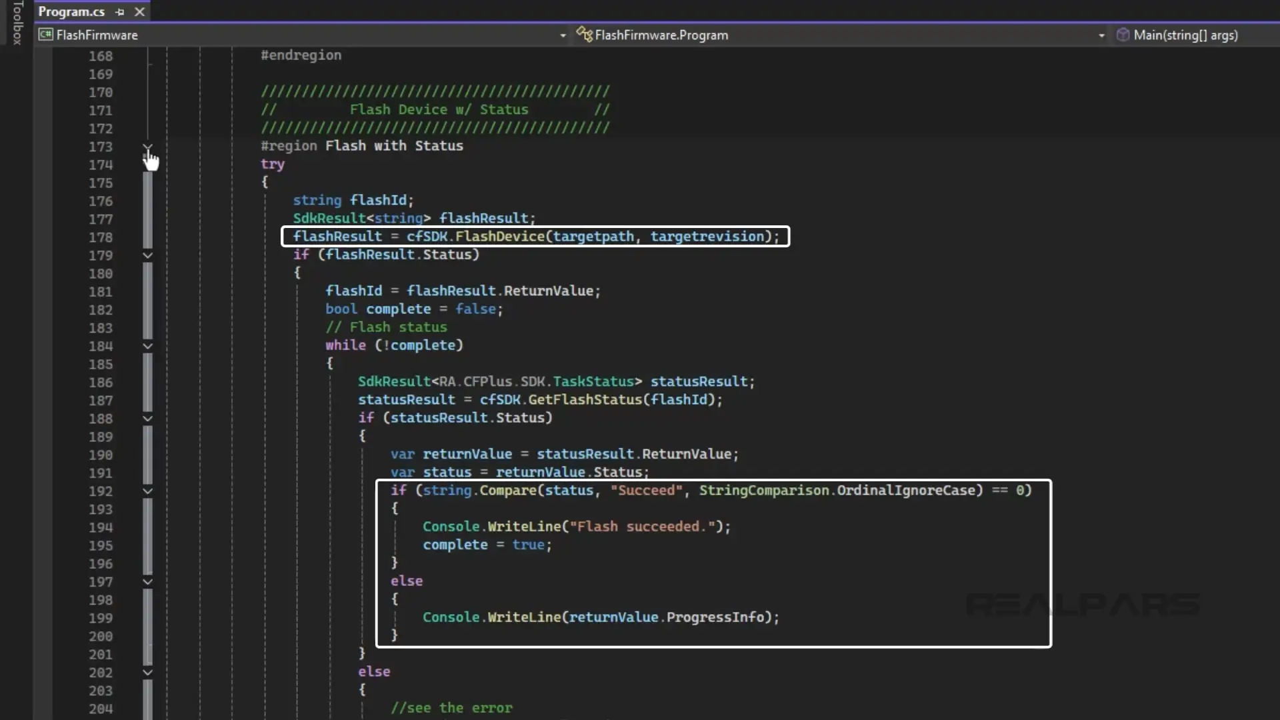This screenshot has width=1280, height=720.
Task: Click 'if (statusResult.Status)' statement
Action: (455, 418)
